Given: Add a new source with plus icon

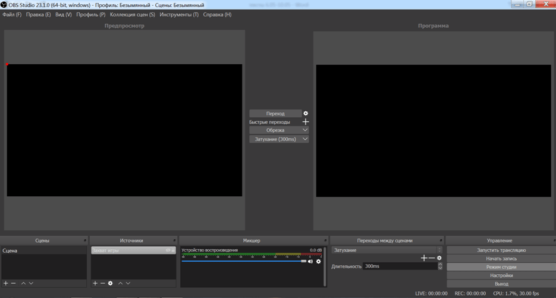Looking at the screenshot, I should tap(95, 283).
